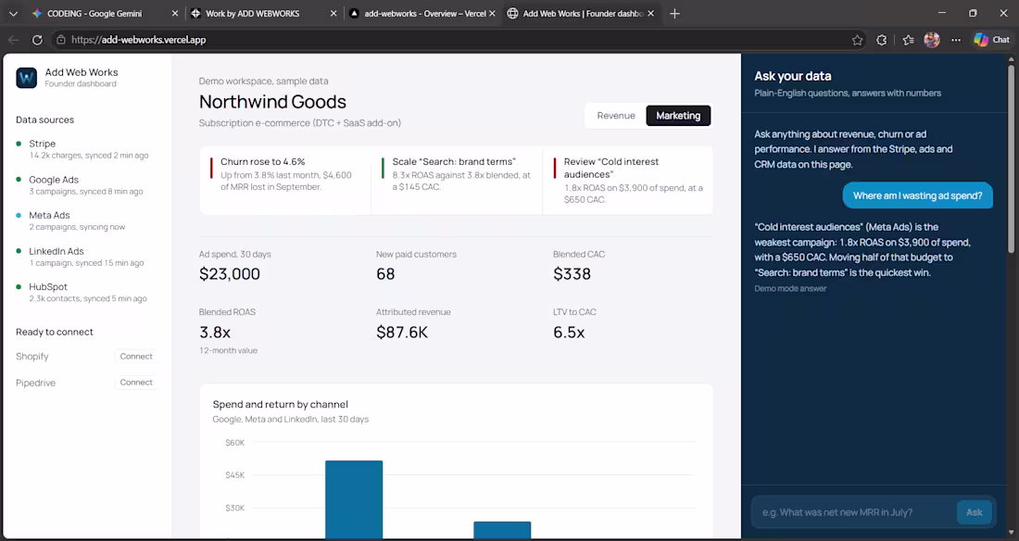Open the browser extensions icon
1019x541 pixels.
(881, 40)
